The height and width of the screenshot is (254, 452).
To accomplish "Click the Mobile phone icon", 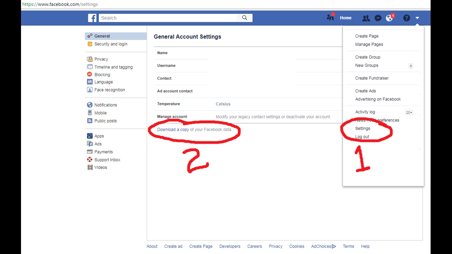I will pyautogui.click(x=90, y=113).
